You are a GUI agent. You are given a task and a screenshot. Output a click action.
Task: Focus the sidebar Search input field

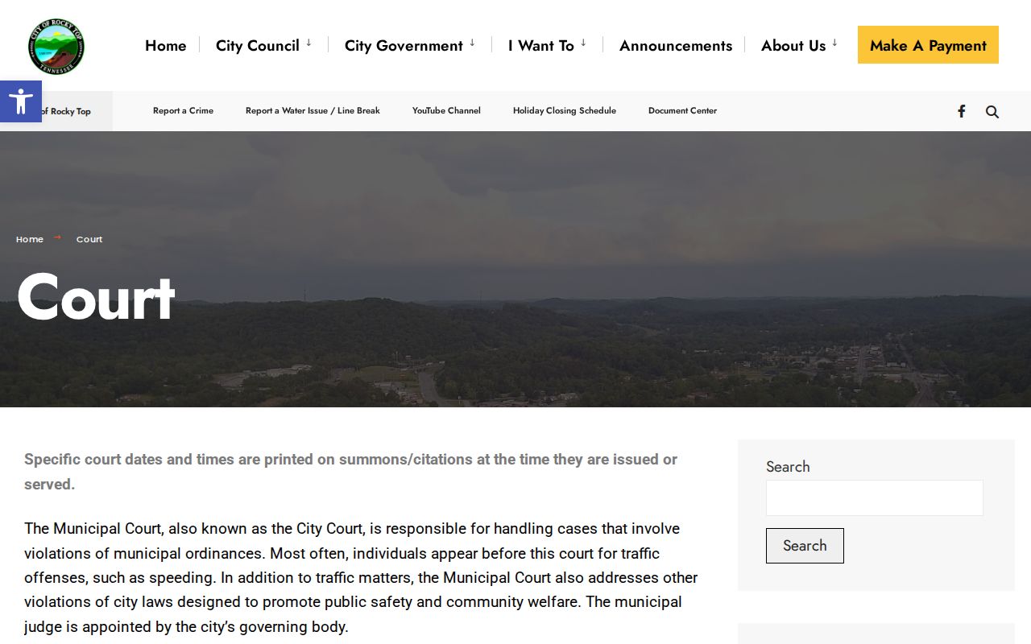[x=874, y=497]
